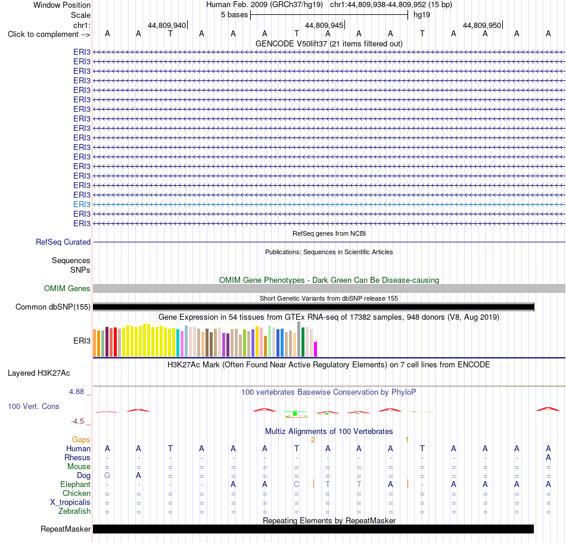Click the 'C' base in Elephant row
Image resolution: width=566 pixels, height=543 pixels.
[296, 484]
